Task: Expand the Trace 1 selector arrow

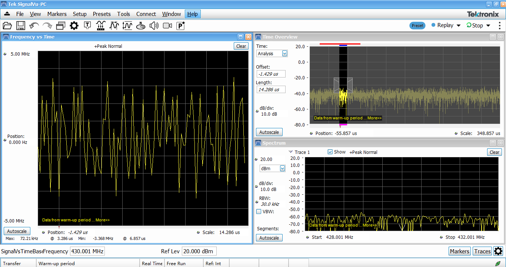Action: (290, 152)
